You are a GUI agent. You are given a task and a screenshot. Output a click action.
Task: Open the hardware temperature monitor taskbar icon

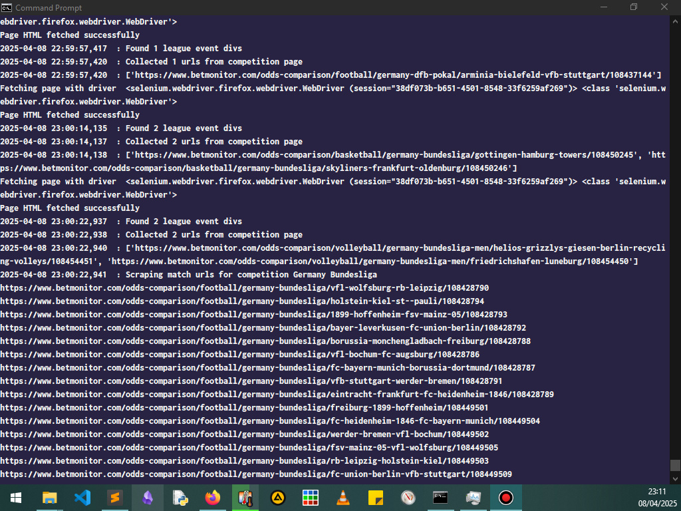coord(245,497)
